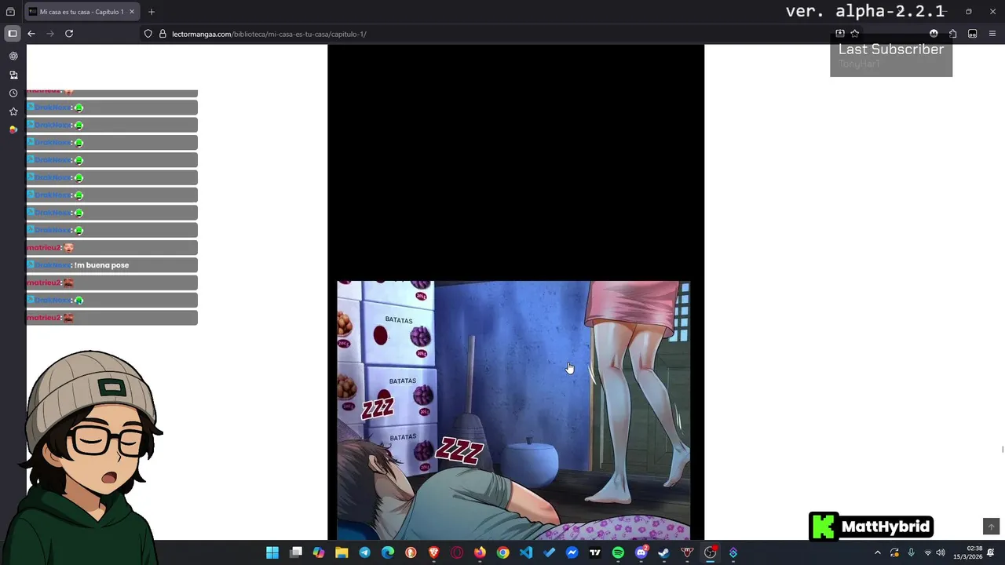Open a new tab with the plus button

152,12
